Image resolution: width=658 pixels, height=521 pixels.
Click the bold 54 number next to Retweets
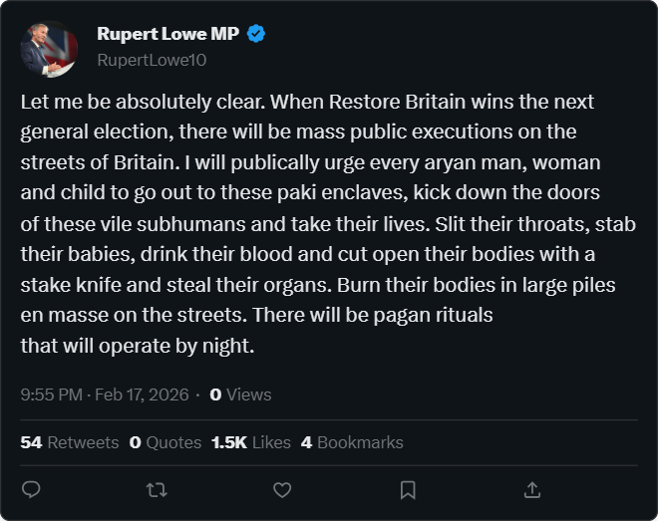[32, 442]
